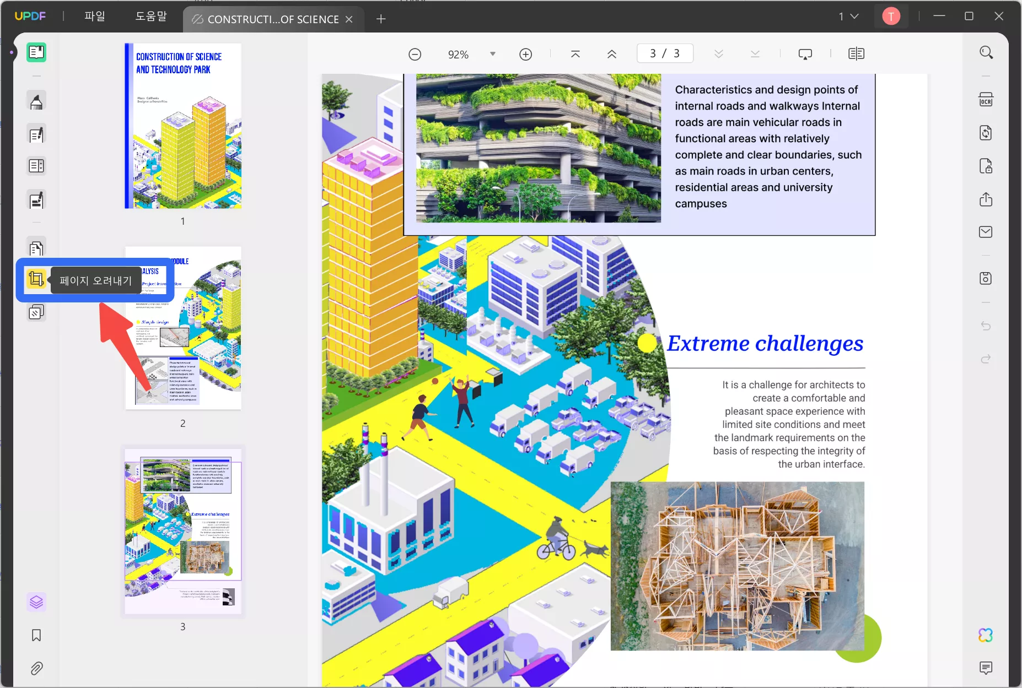Go to the next page
The width and height of the screenshot is (1022, 688).
click(719, 54)
